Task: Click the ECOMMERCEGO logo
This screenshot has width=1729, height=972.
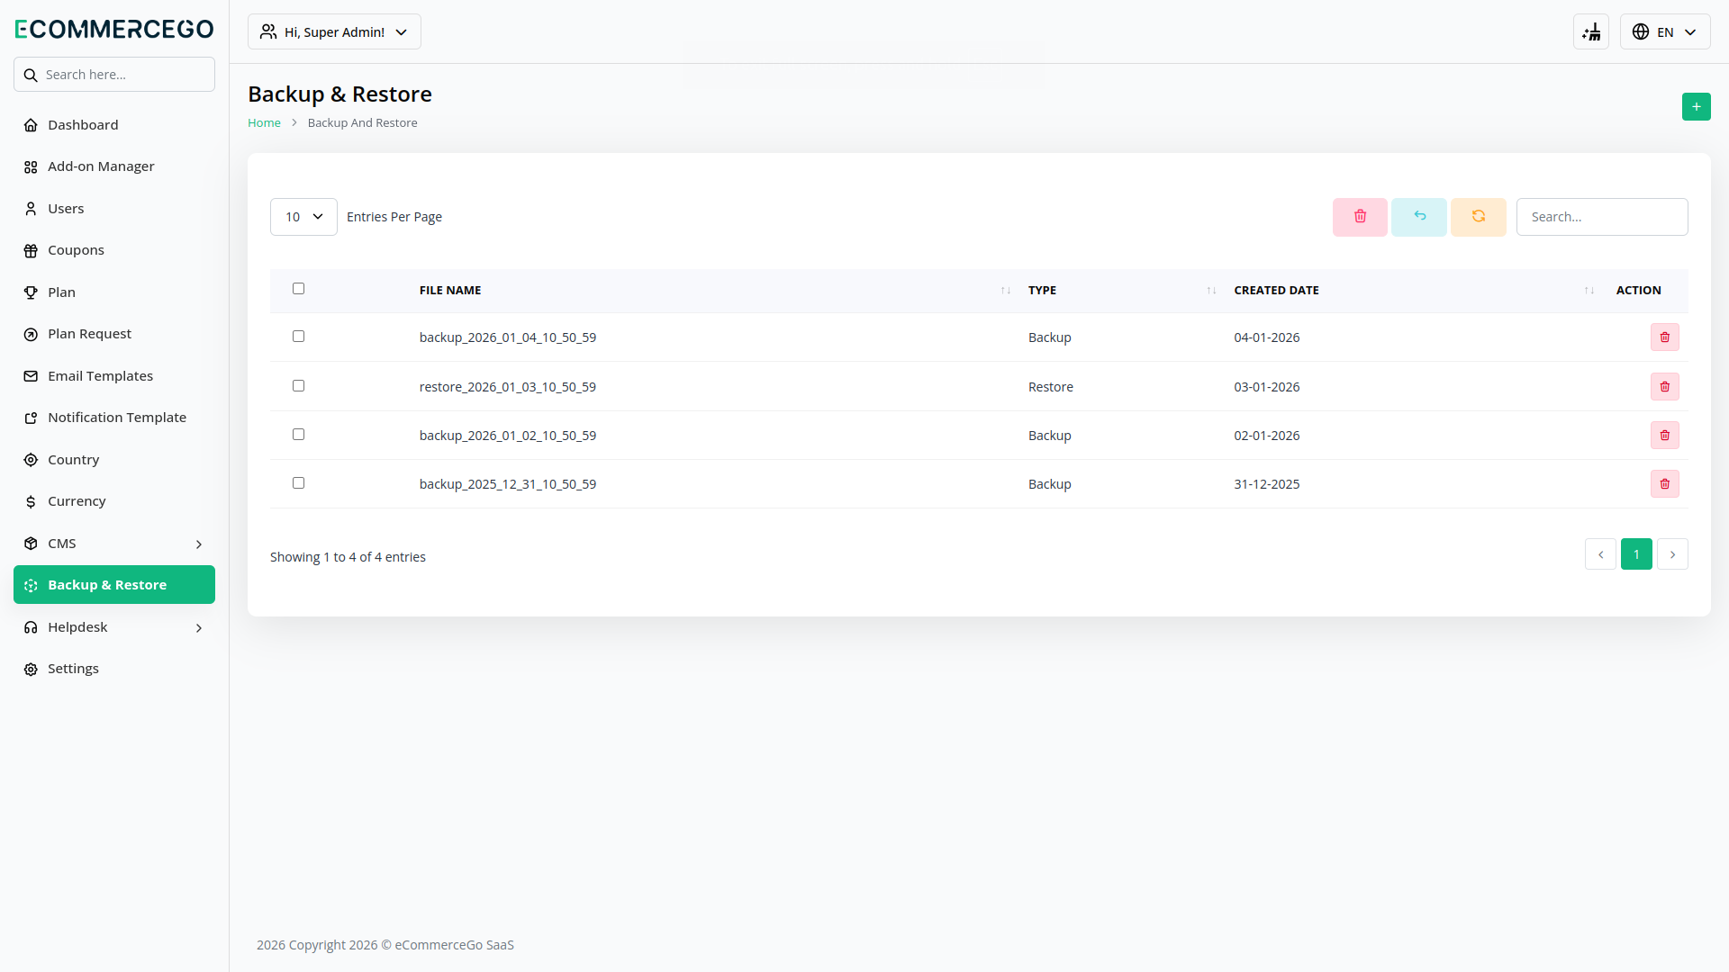Action: pos(114,29)
